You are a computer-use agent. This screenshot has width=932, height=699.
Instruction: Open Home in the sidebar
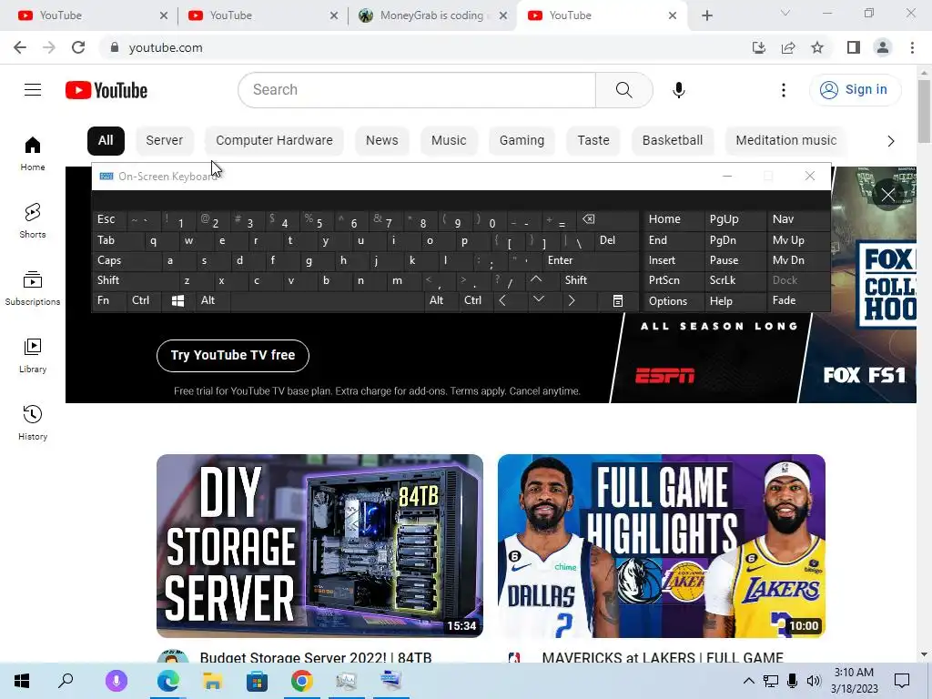coord(33,153)
